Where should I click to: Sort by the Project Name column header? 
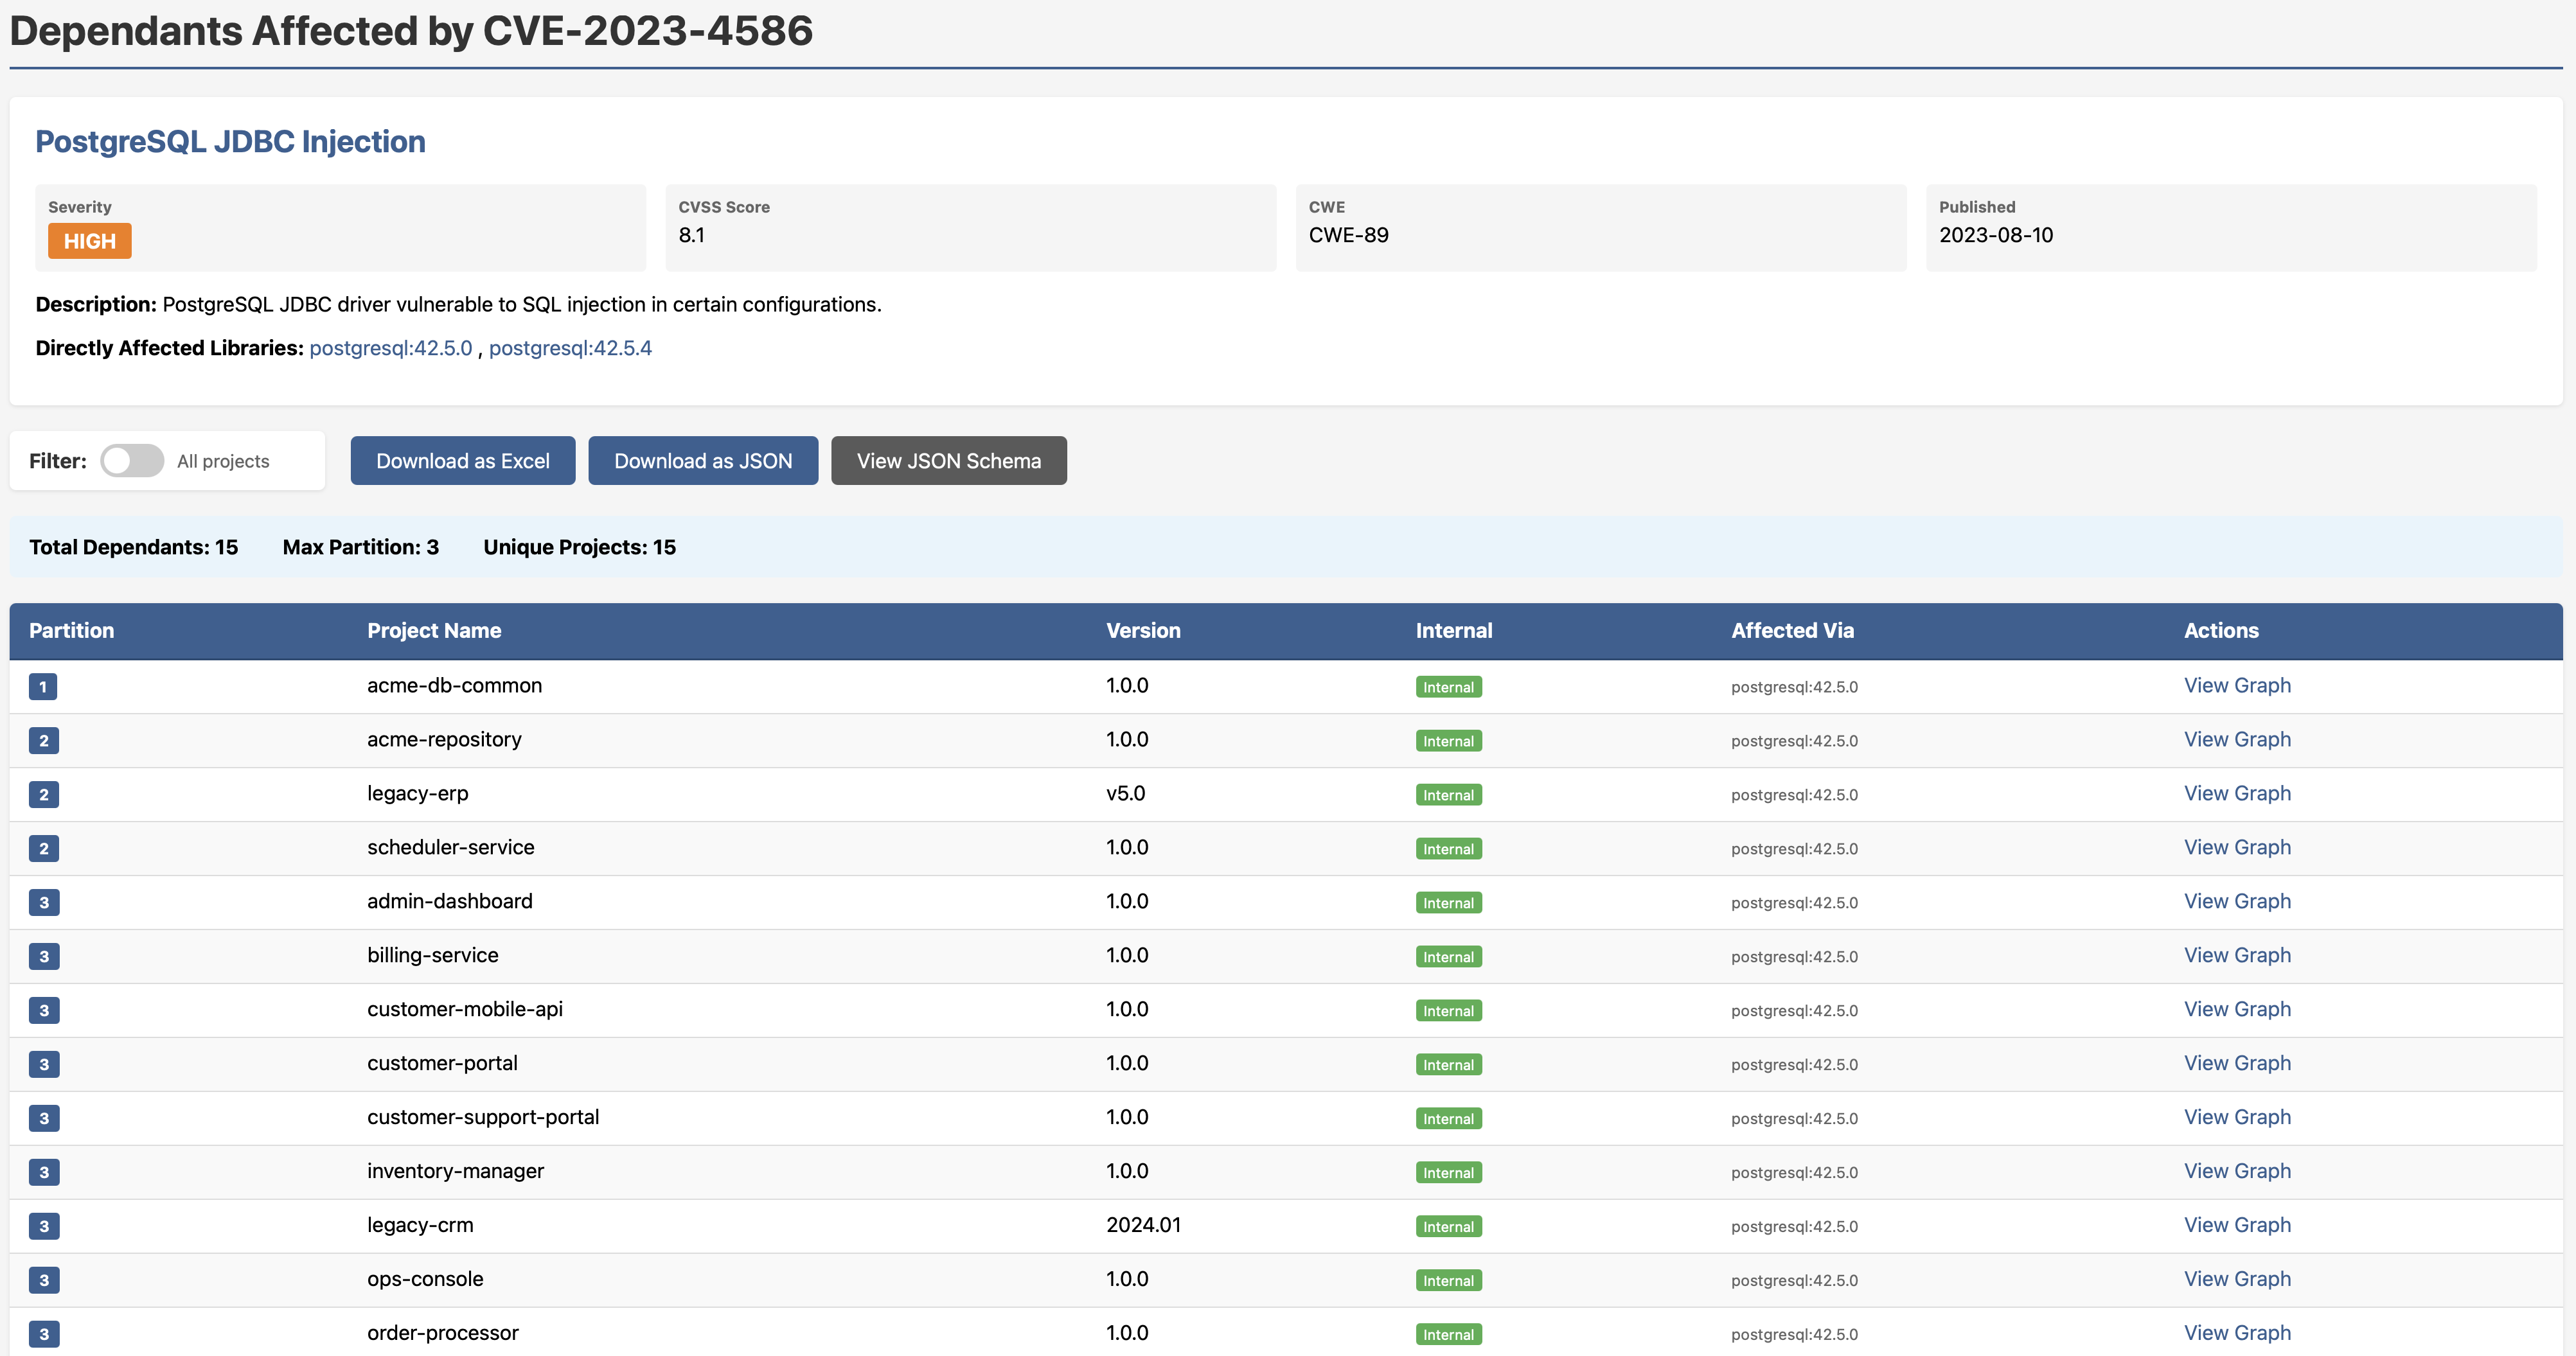(434, 630)
